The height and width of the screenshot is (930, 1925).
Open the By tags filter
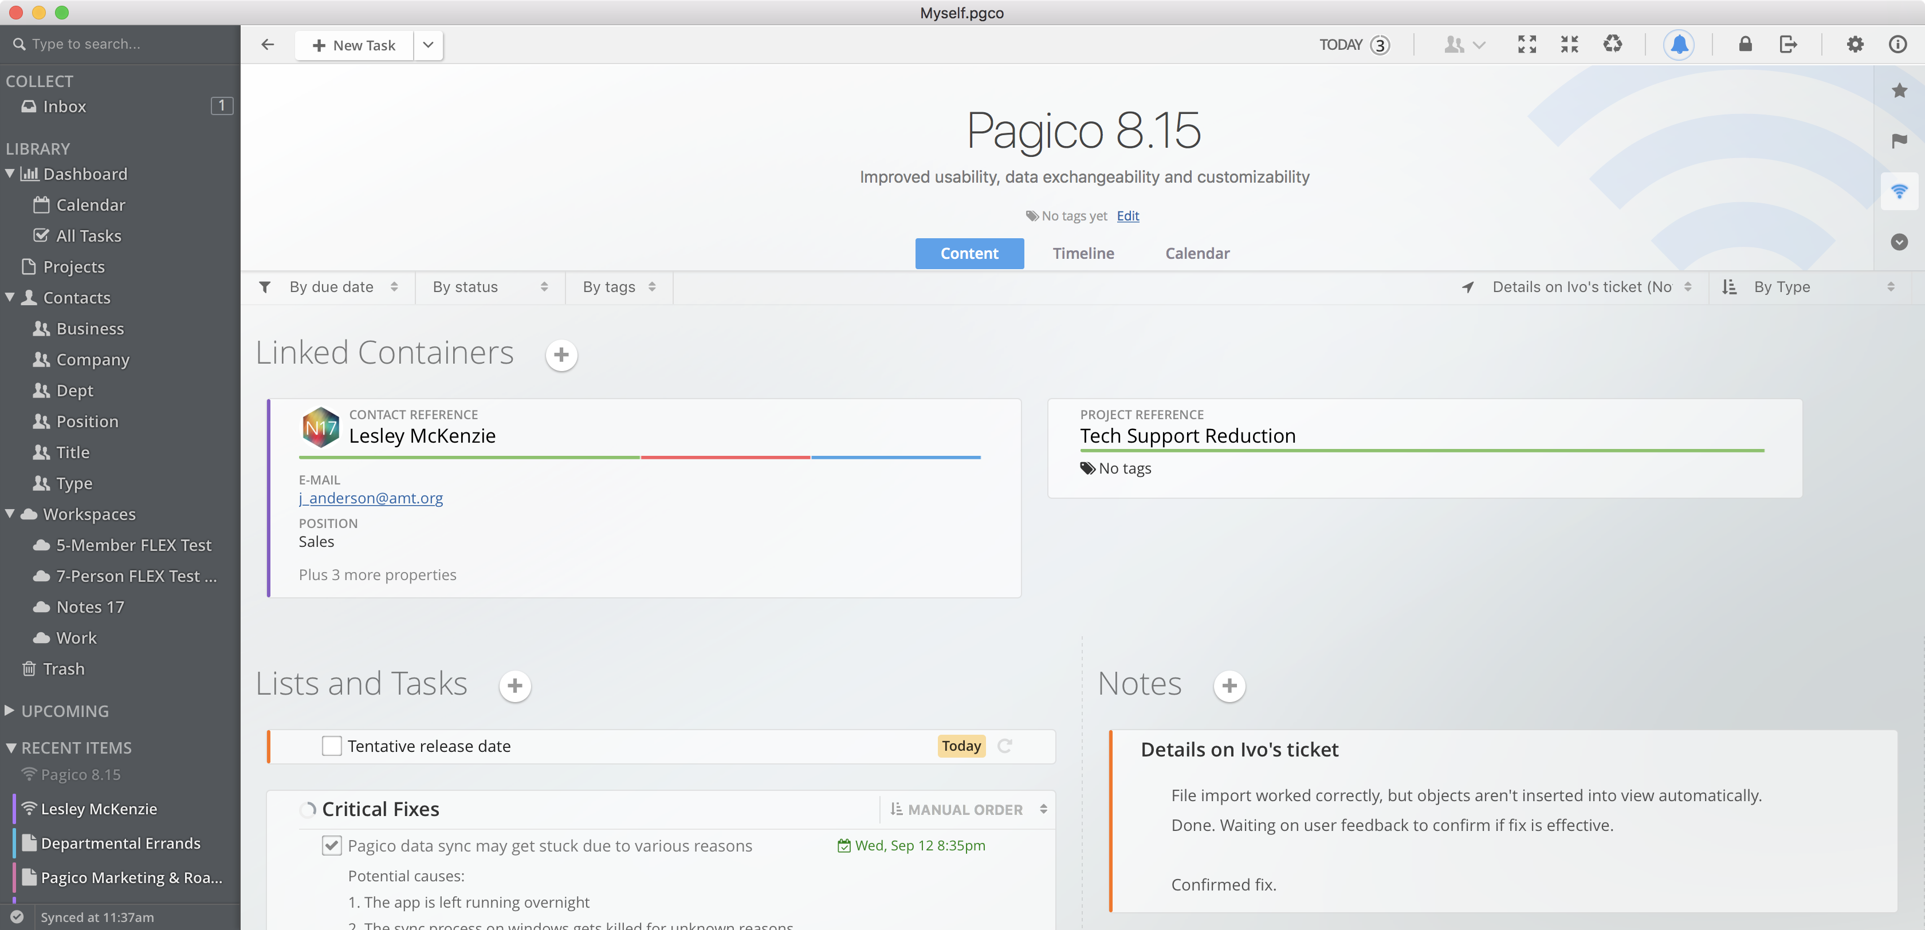(619, 287)
